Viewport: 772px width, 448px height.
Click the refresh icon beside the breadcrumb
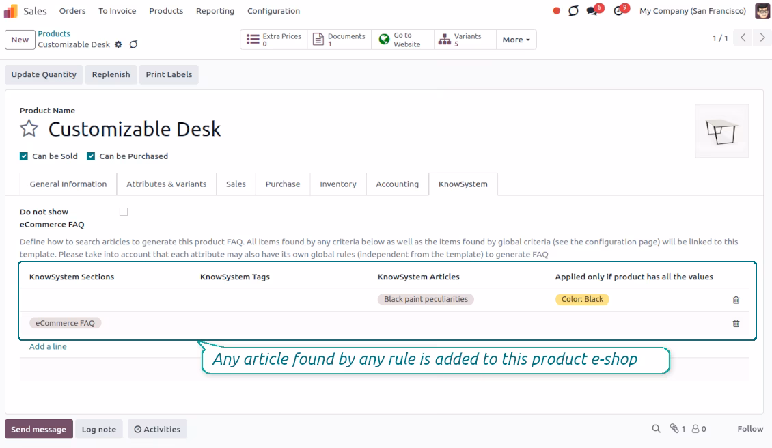click(x=133, y=44)
